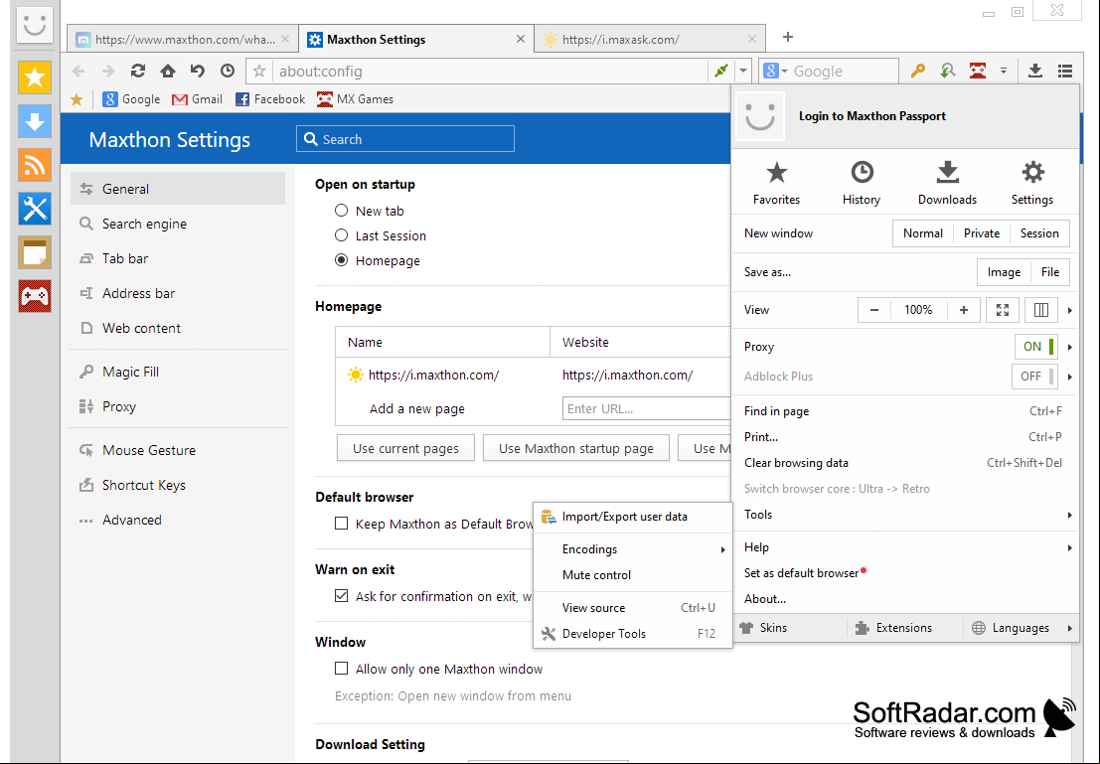The width and height of the screenshot is (1100, 764).
Task: Click Use Maxthon startup page button
Action: tap(576, 448)
